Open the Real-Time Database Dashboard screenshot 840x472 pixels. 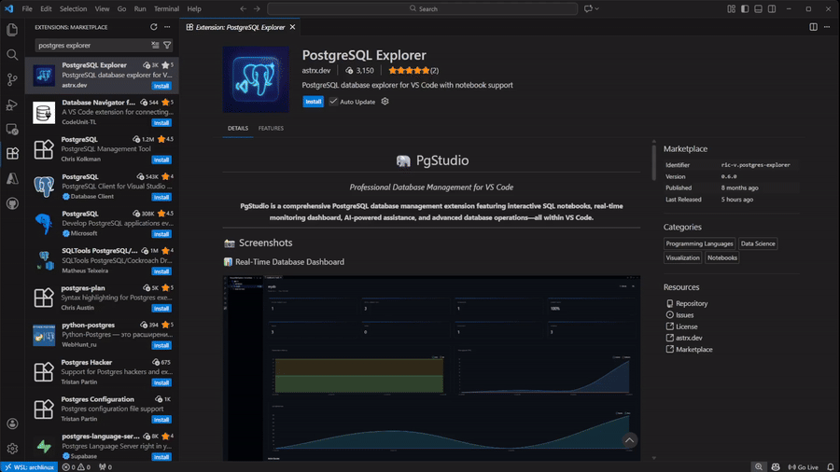(431, 368)
